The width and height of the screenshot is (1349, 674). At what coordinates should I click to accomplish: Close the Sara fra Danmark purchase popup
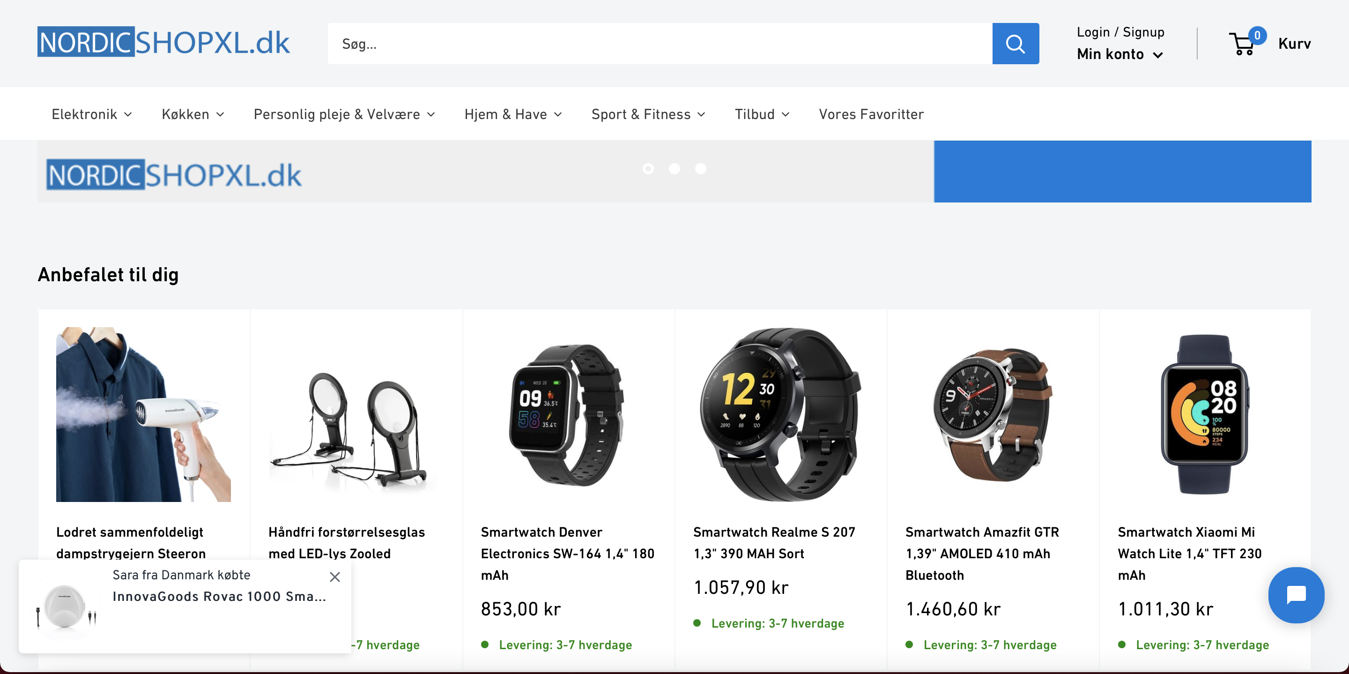pyautogui.click(x=334, y=577)
